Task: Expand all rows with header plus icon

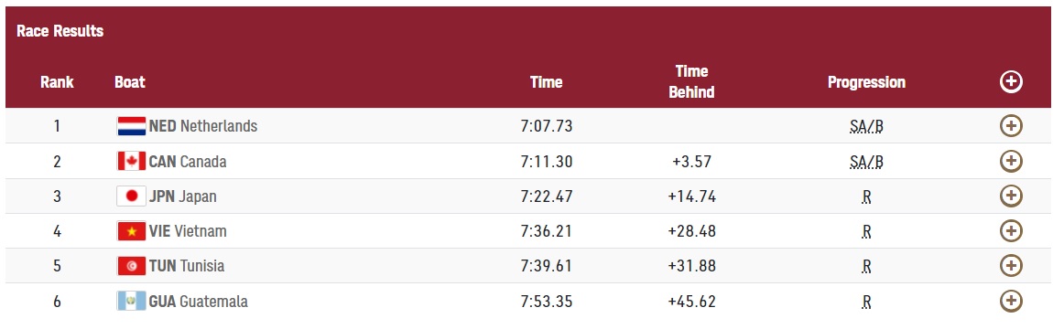Action: 1011,82
